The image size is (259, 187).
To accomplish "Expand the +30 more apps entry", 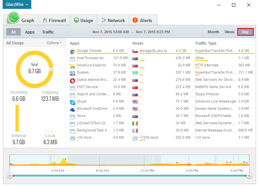I will (x=84, y=138).
